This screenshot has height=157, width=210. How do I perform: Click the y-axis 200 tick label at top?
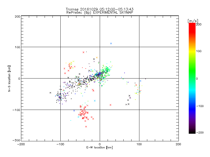tap(17, 16)
